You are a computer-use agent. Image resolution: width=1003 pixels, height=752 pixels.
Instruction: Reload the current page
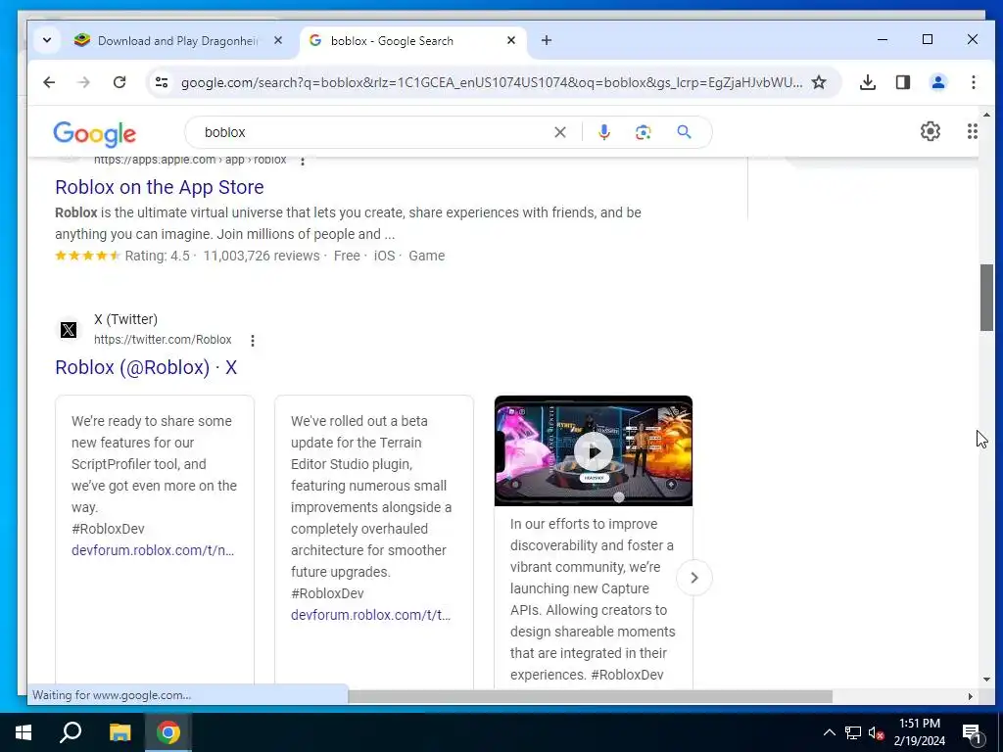119,82
